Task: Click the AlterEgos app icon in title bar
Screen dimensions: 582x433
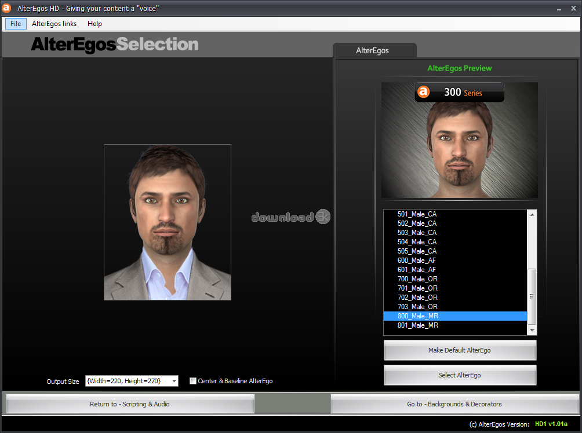Action: [x=7, y=8]
